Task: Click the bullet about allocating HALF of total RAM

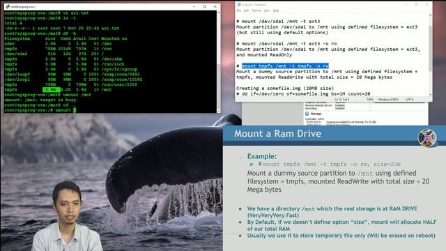Action: (341, 225)
